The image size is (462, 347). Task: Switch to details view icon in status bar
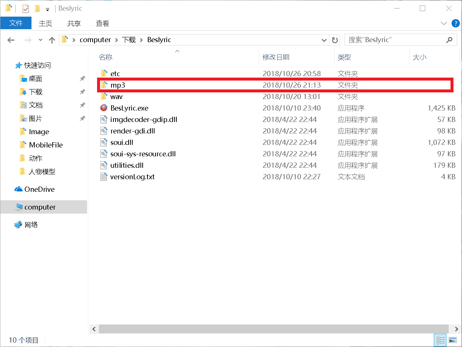pyautogui.click(x=441, y=340)
